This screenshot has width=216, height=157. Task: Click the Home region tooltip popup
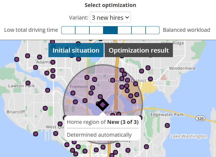[x=103, y=128]
